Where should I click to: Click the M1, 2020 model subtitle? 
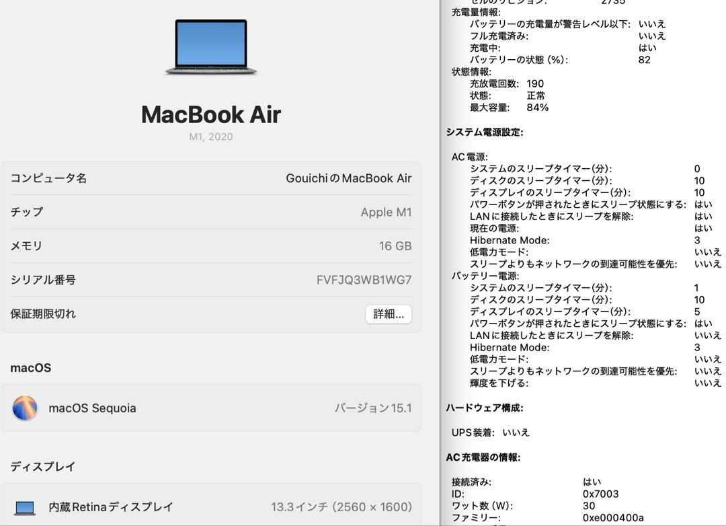(211, 137)
